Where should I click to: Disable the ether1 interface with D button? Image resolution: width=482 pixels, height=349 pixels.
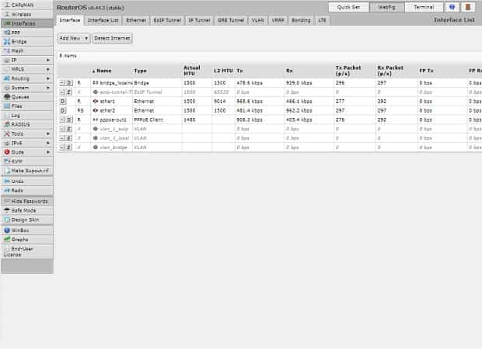point(62,101)
